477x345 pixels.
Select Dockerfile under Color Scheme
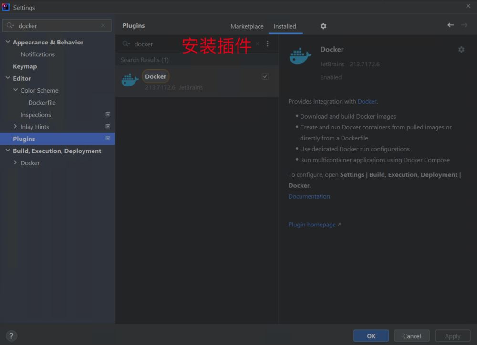[x=42, y=102]
